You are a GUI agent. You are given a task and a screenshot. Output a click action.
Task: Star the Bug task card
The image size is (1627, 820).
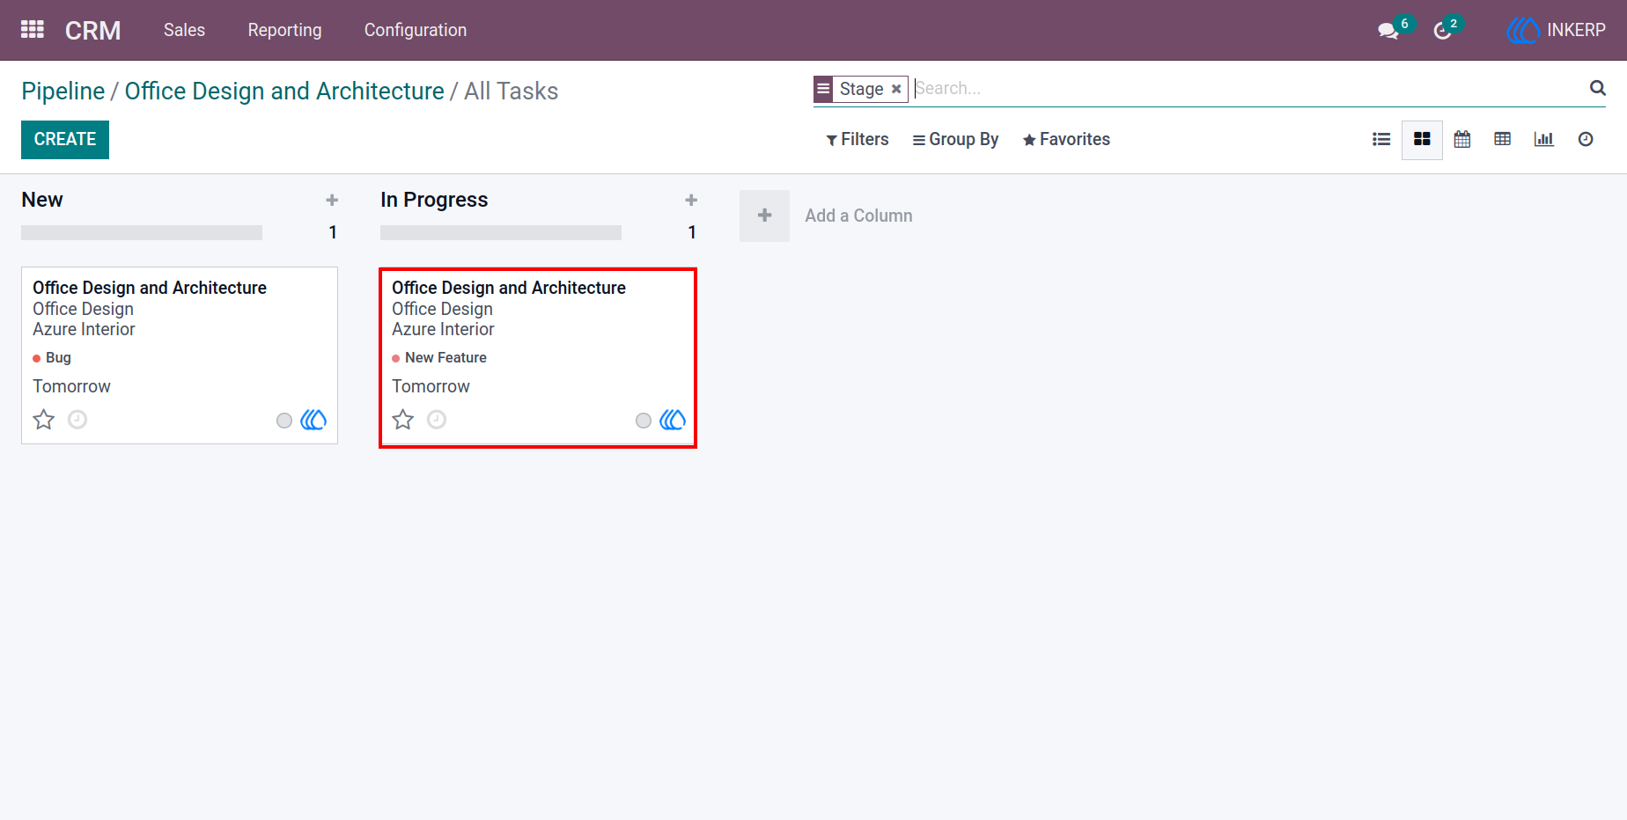[44, 420]
